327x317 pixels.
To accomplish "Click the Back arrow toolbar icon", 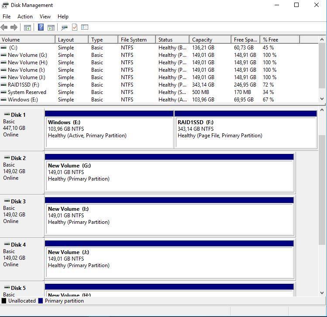I will (x=4, y=28).
